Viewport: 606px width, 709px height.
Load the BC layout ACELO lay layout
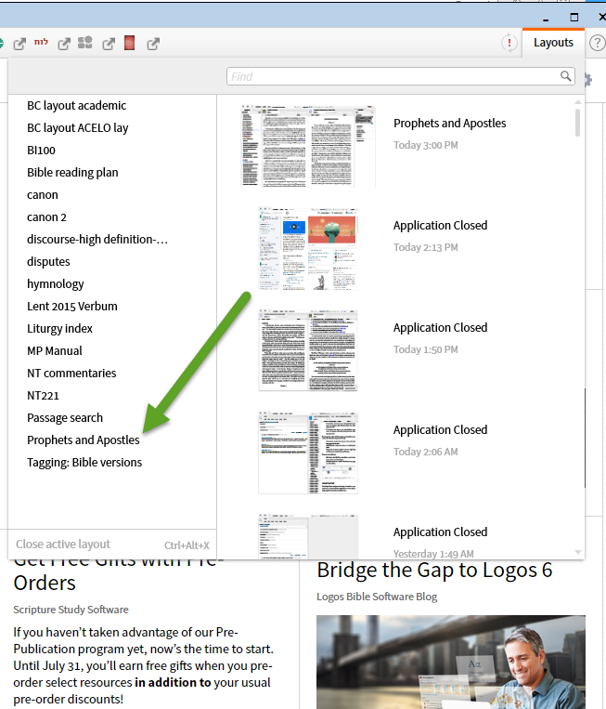coord(78,128)
